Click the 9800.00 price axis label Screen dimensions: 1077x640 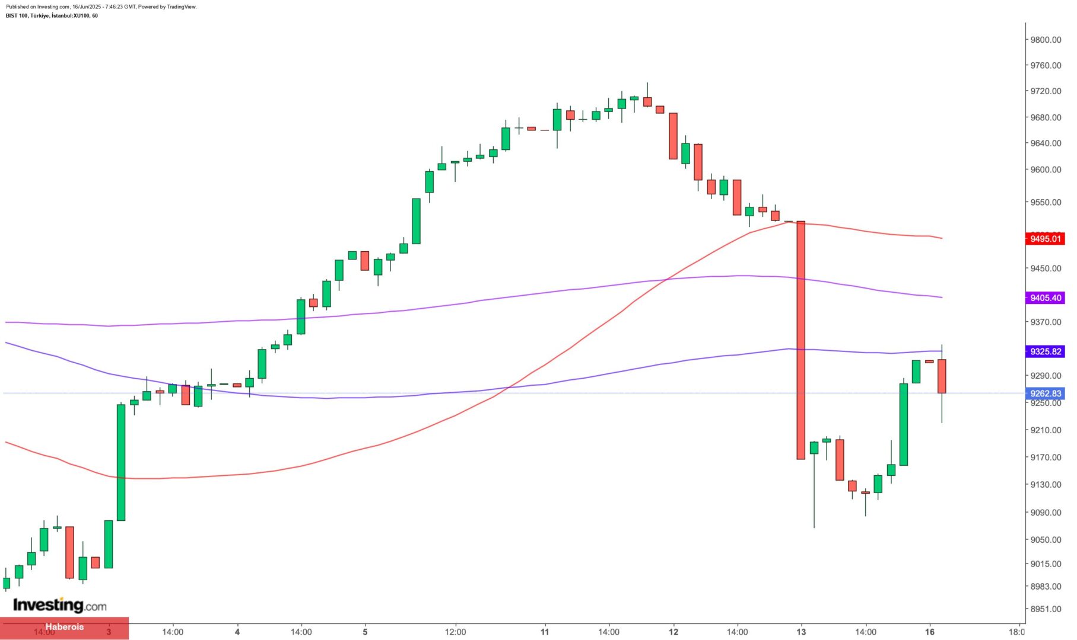click(1046, 40)
